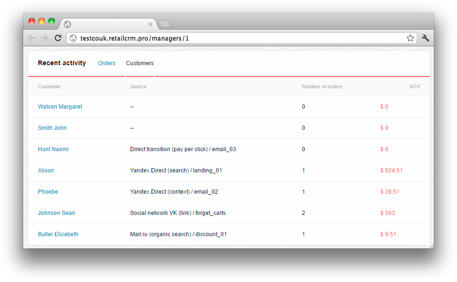This screenshot has height=282, width=457.
Task: Click the AOV value $ 924,51
Action: tap(391, 170)
